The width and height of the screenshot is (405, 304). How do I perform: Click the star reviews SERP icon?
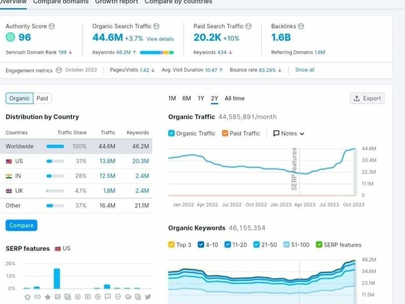coord(47,297)
